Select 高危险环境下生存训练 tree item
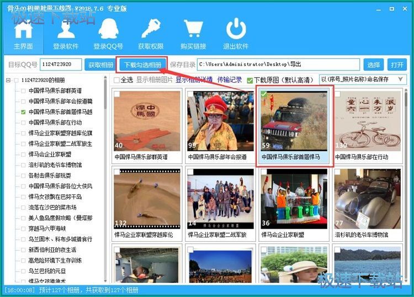The image size is (414, 297). (x=55, y=261)
